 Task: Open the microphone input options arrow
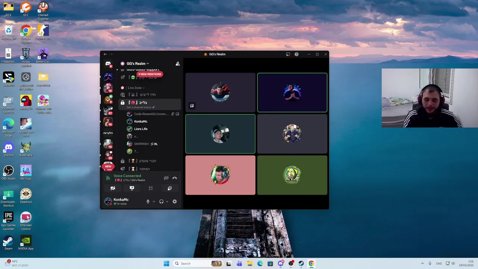tap(153, 201)
